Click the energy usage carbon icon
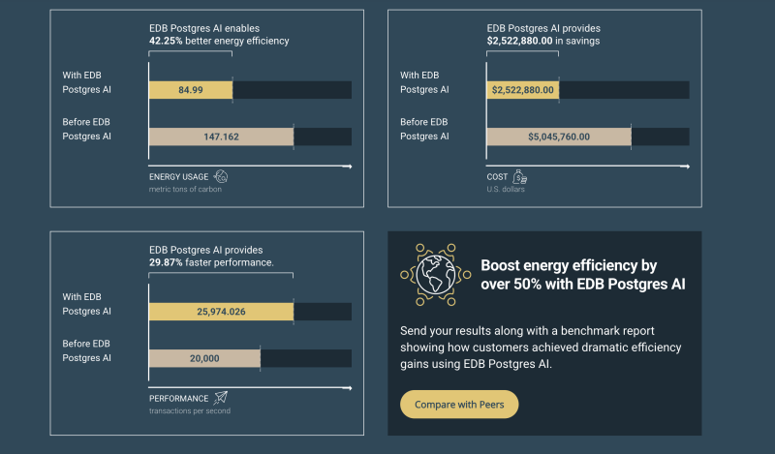Image resolution: width=775 pixels, height=454 pixels. point(221,176)
